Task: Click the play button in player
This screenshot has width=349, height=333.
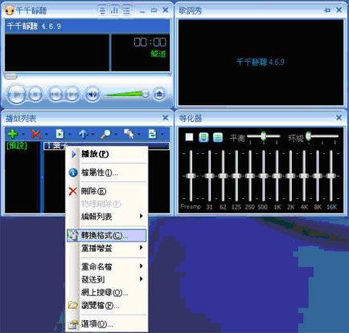Action: 16,94
